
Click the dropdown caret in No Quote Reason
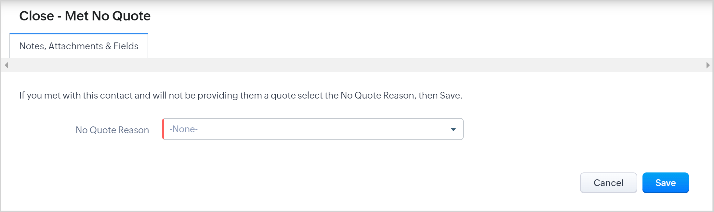[x=453, y=129]
